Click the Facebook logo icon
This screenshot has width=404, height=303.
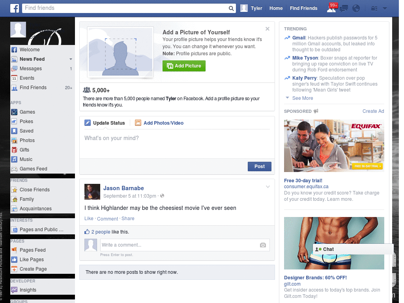15,8
